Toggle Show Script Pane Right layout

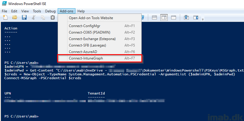click(164, 18)
